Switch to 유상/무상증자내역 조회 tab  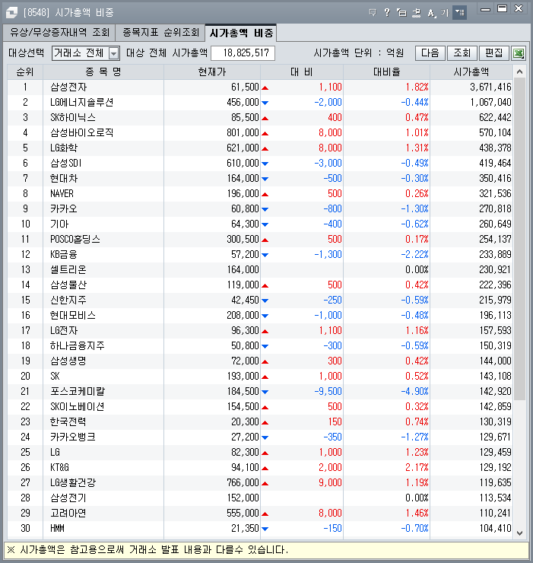(59, 33)
